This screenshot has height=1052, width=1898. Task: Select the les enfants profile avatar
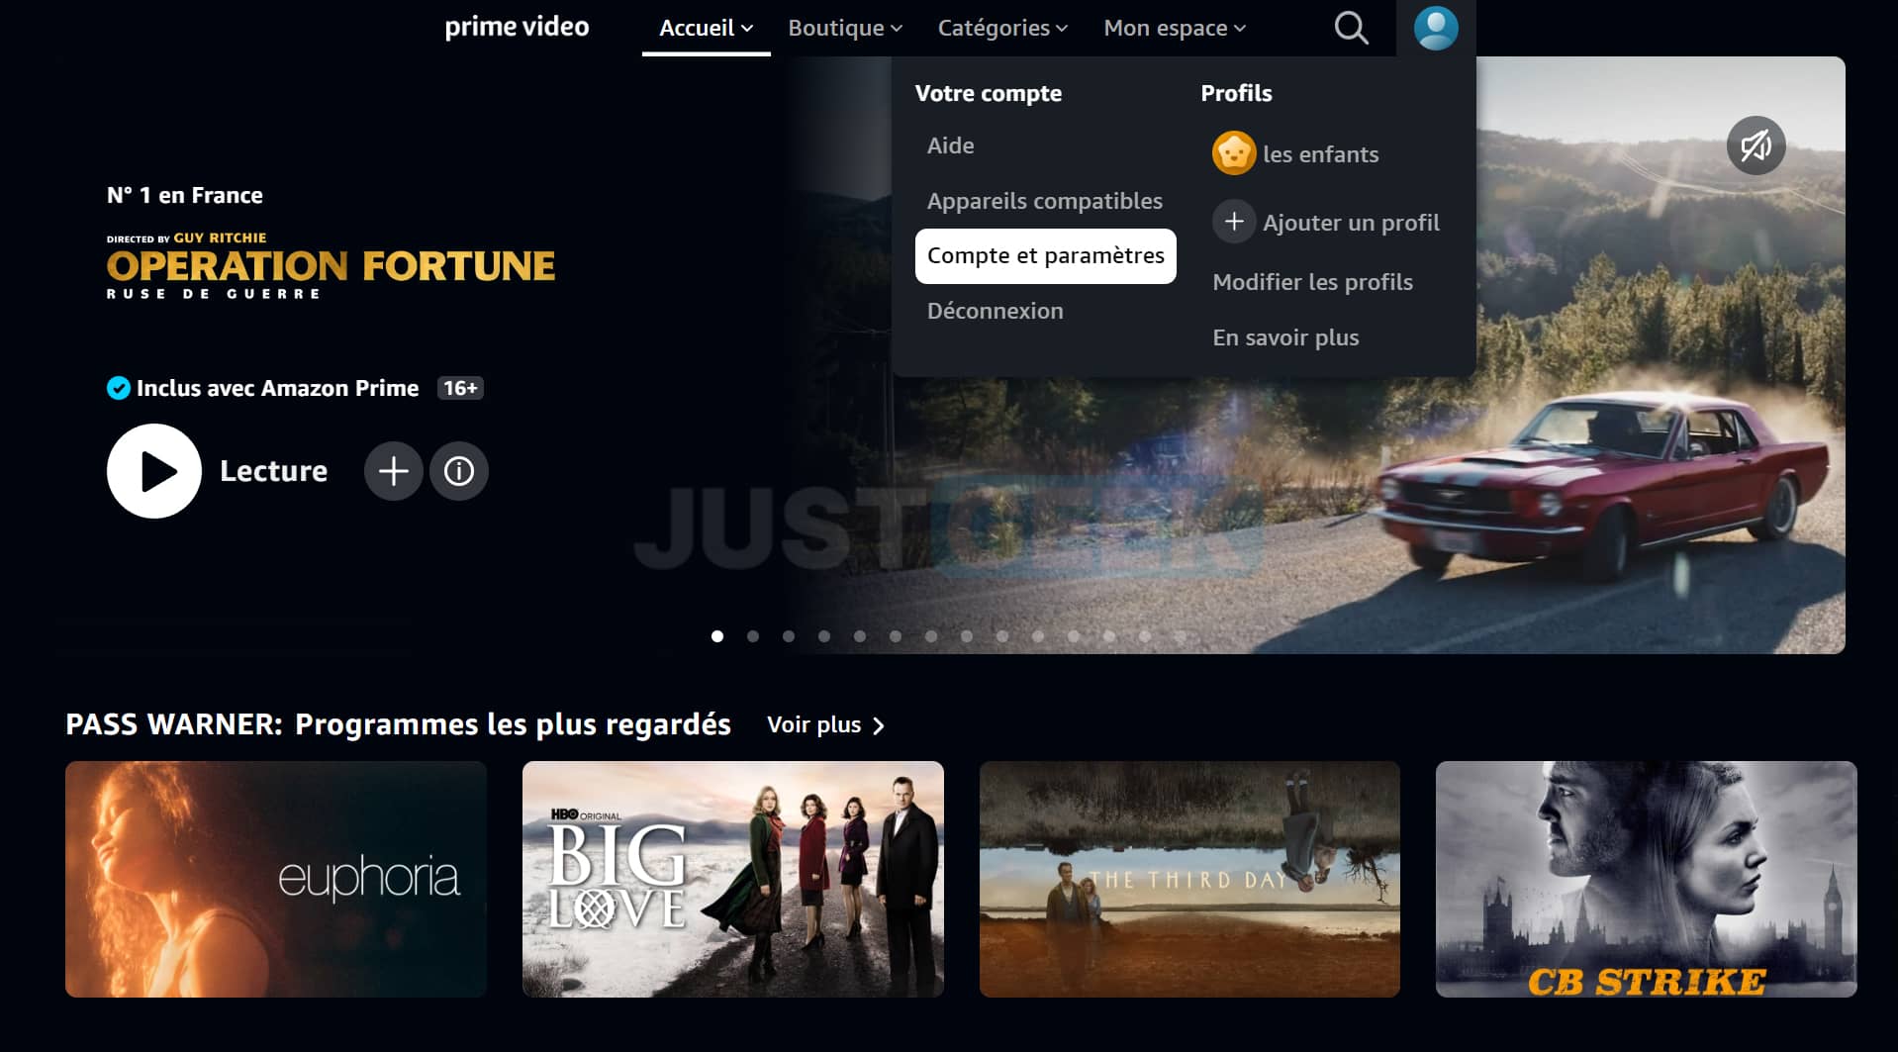coord(1233,153)
